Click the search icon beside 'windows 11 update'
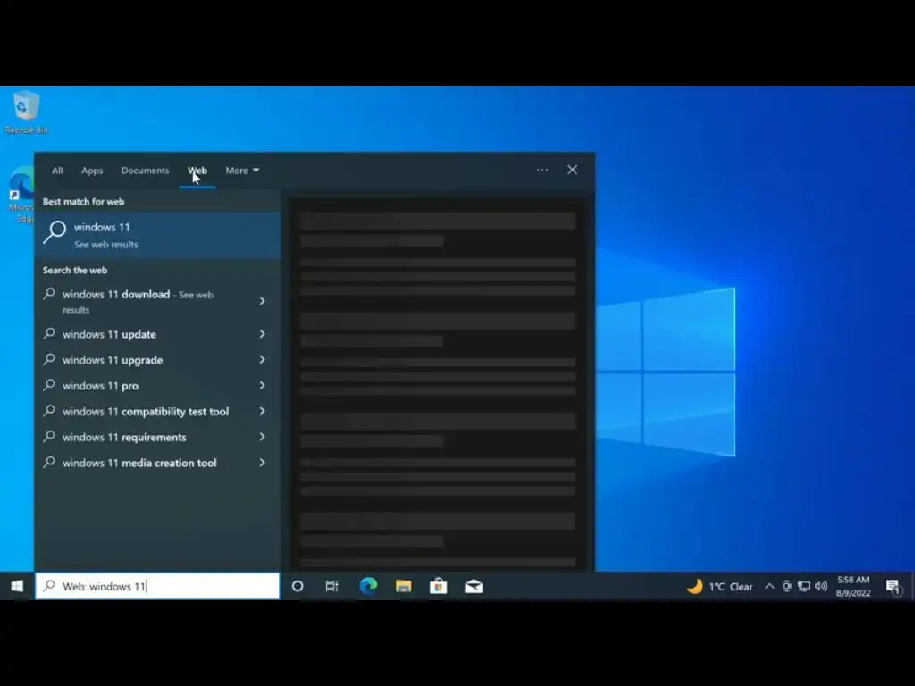915x686 pixels. click(x=50, y=333)
